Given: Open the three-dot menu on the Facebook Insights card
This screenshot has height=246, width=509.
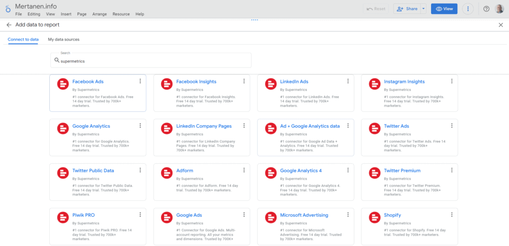Looking at the screenshot, I should coord(244,81).
